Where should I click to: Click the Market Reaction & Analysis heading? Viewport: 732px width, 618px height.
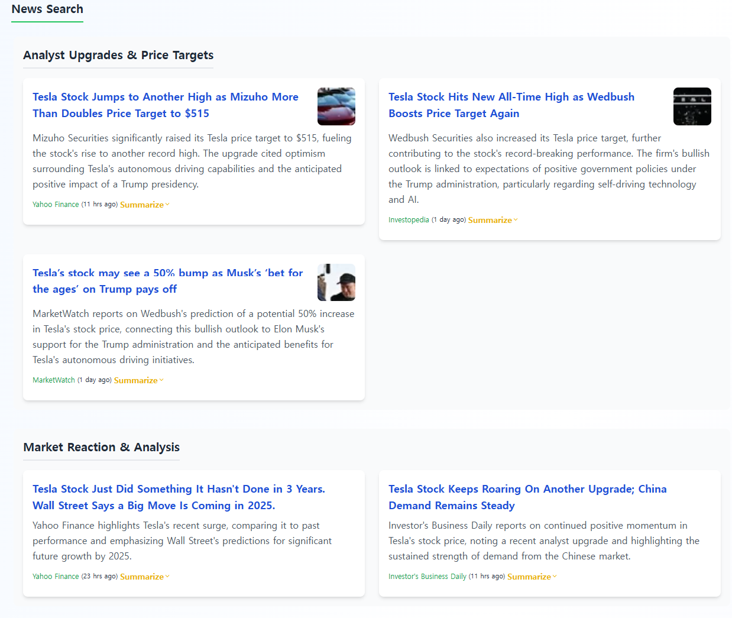click(101, 447)
